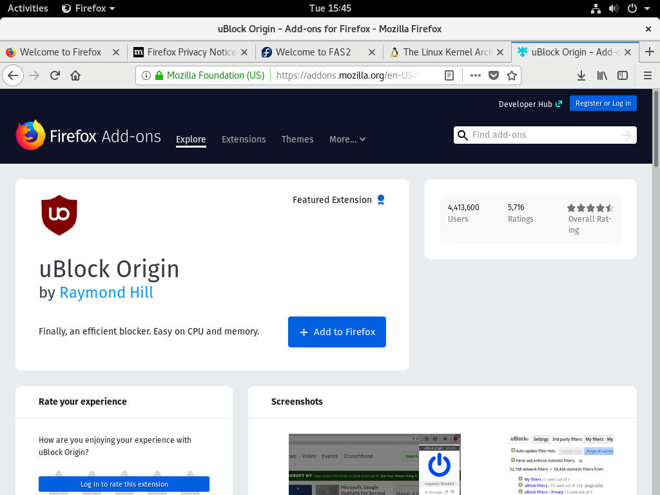Open the volume icon in top bar
Image resolution: width=660 pixels, height=495 pixels.
pos(614,8)
